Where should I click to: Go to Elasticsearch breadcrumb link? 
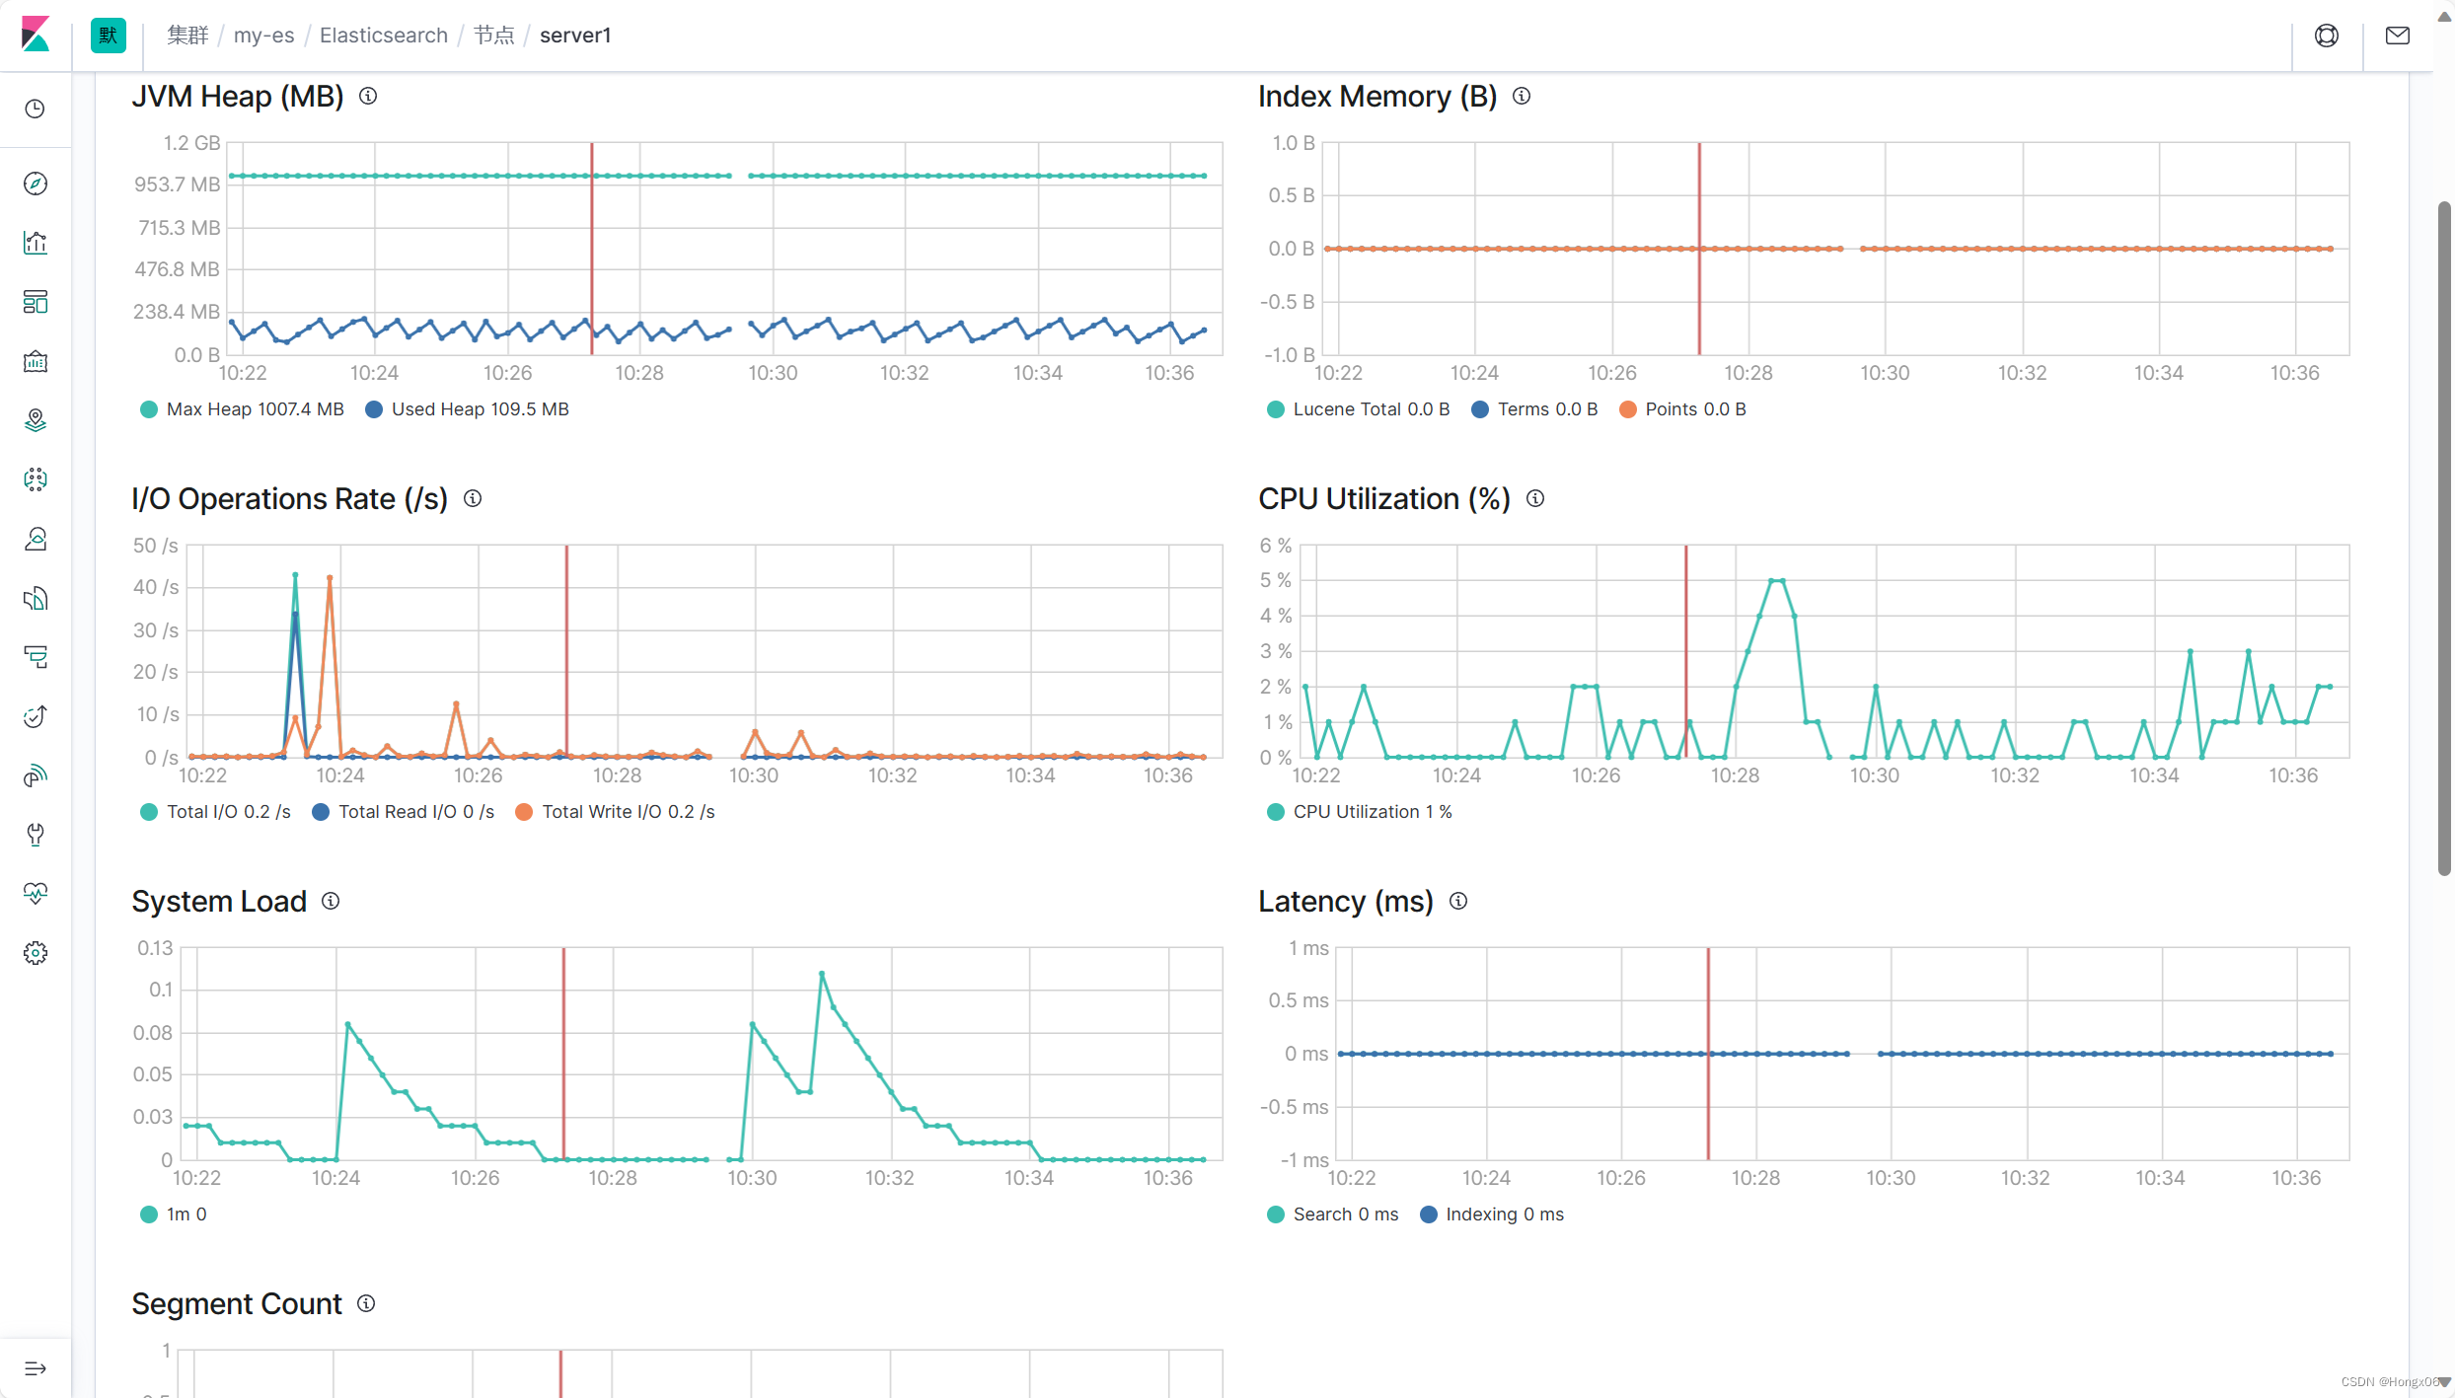pyautogui.click(x=383, y=36)
